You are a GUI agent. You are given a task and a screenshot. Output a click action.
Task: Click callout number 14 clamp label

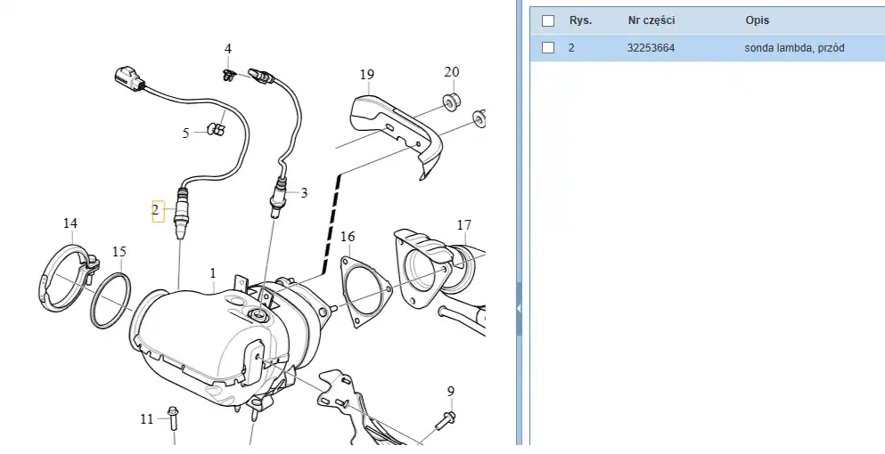70,223
